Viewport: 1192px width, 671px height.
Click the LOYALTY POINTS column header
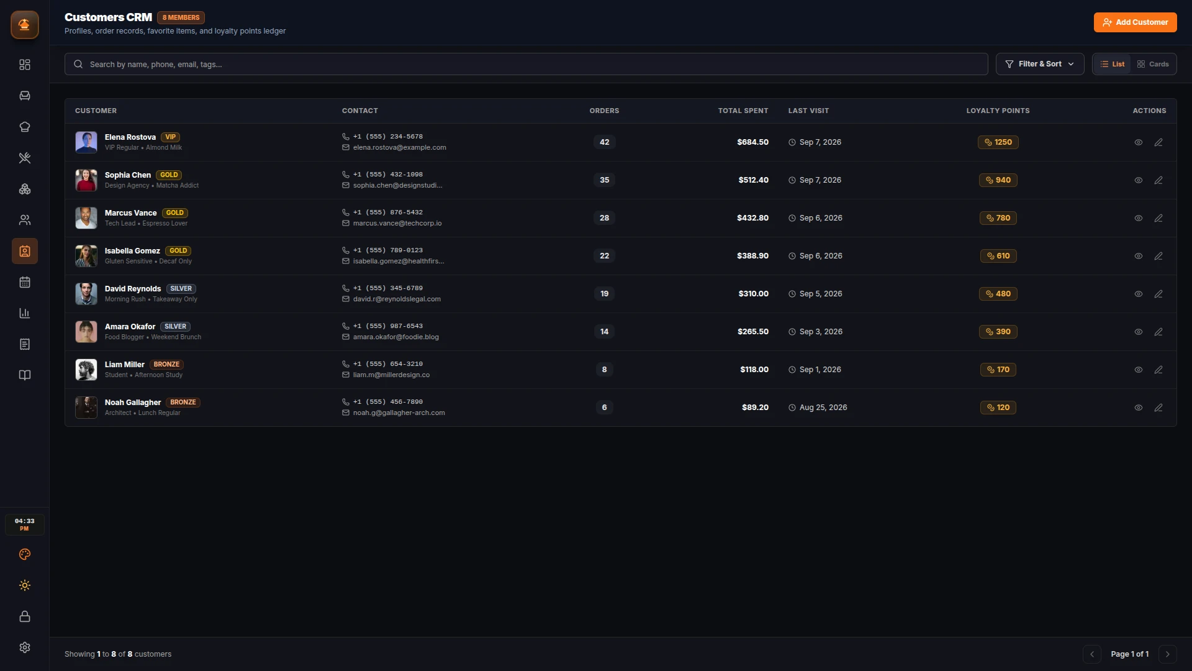998,111
